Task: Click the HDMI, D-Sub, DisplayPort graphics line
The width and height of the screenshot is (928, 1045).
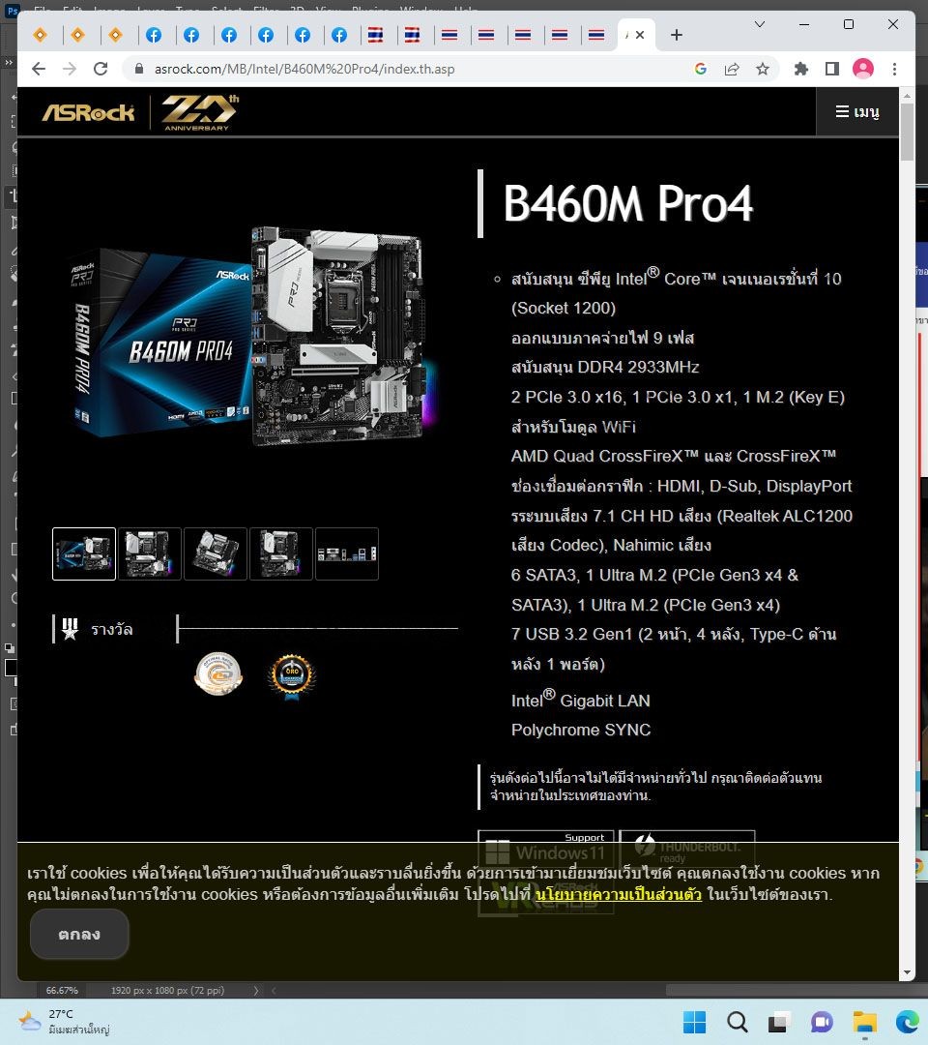Action: (681, 486)
